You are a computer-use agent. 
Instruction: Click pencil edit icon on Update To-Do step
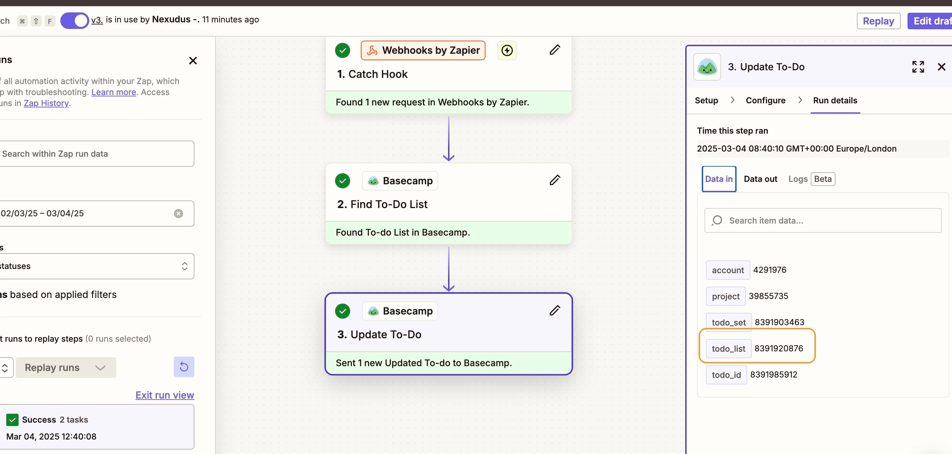click(554, 311)
